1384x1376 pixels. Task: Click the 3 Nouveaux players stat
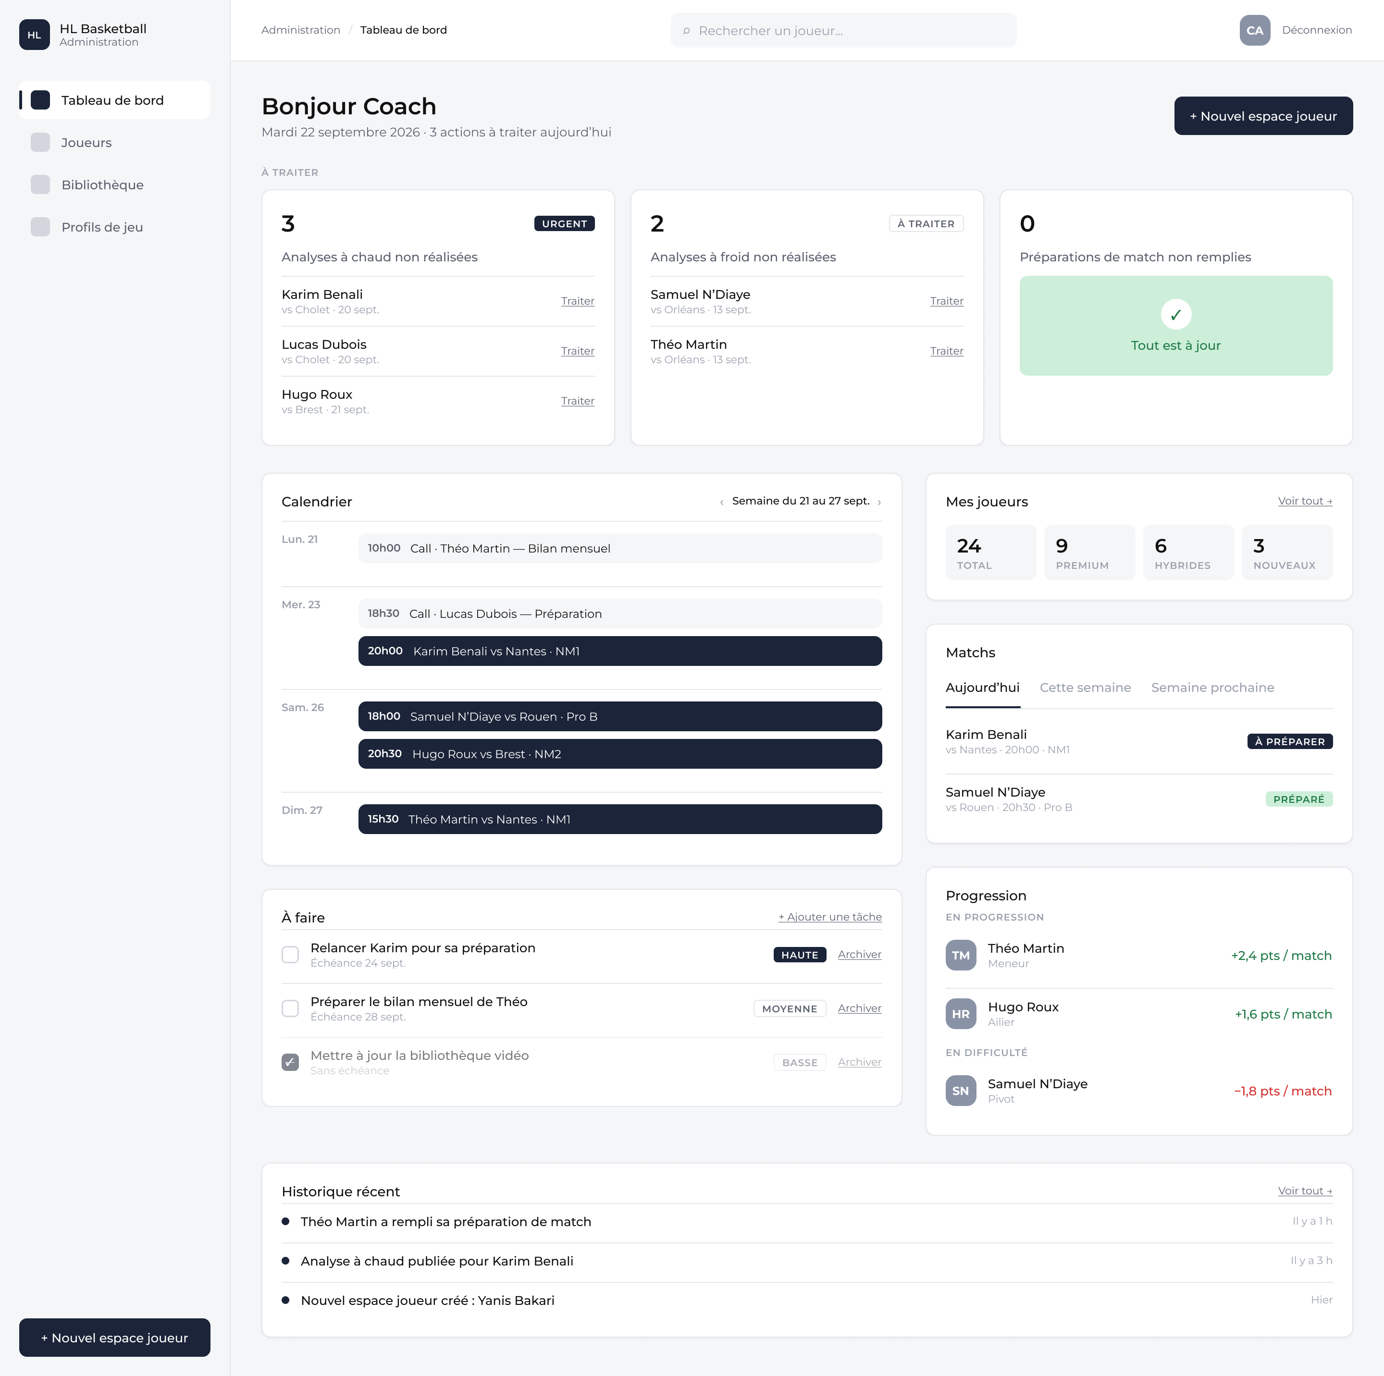[1287, 552]
